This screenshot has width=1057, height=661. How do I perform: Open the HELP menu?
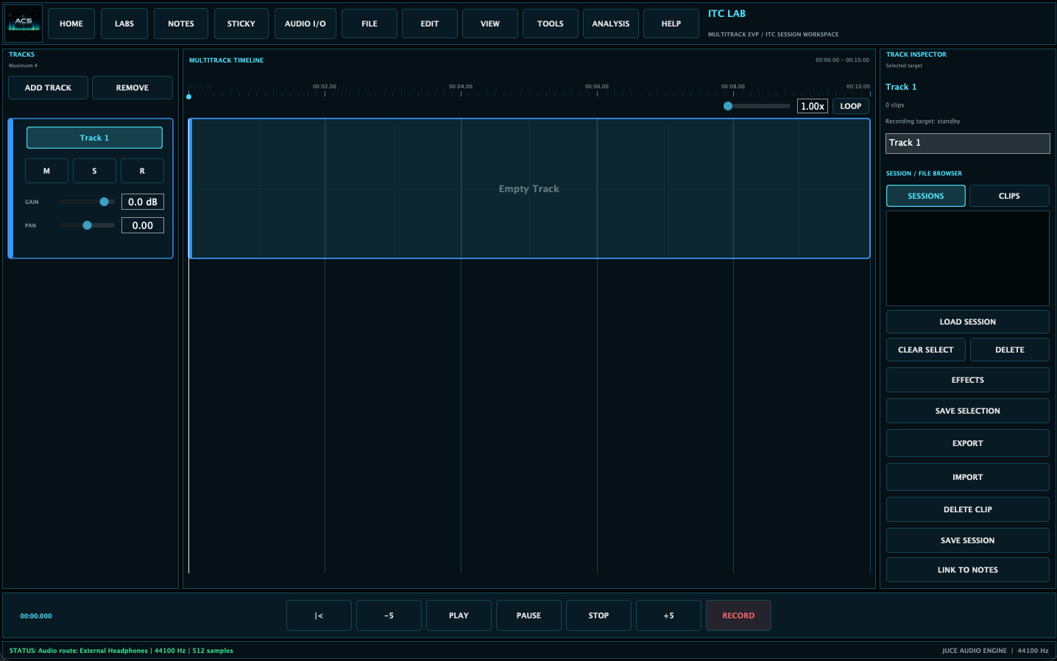click(671, 24)
